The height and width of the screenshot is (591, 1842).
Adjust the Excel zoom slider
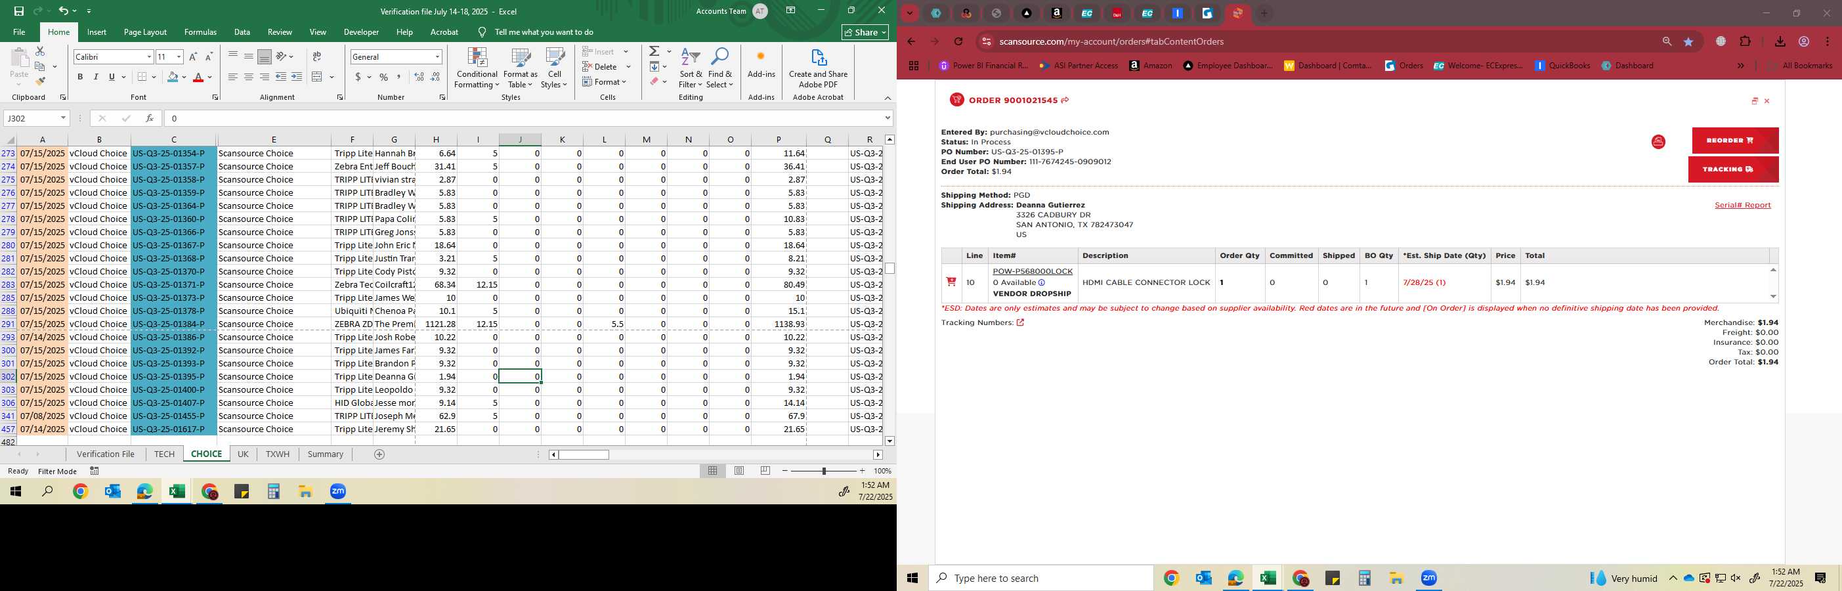point(824,471)
